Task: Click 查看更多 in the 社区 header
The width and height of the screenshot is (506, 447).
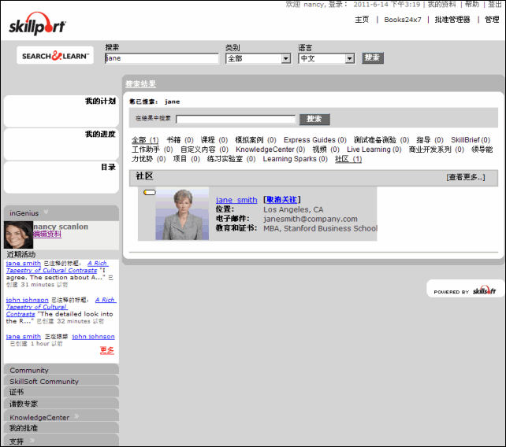Action: click(x=466, y=177)
